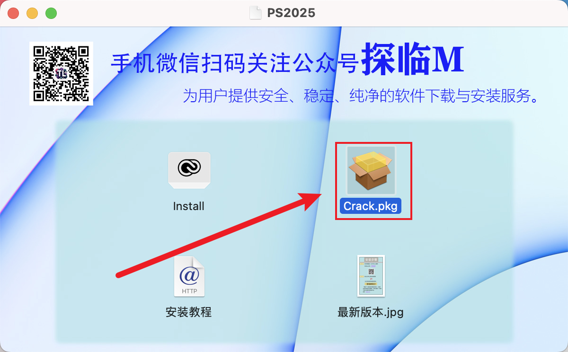Close the PS2025 window with red button
The image size is (568, 352).
(x=13, y=13)
